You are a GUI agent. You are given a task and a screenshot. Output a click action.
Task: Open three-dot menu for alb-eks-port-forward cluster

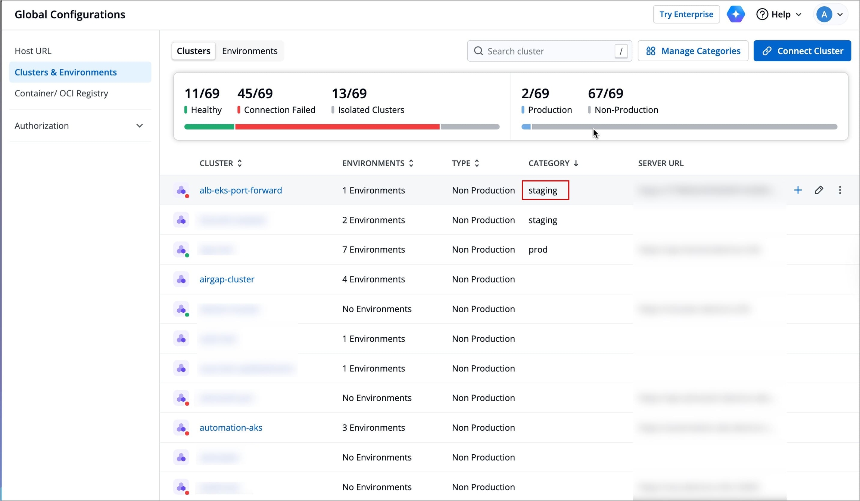(x=840, y=190)
